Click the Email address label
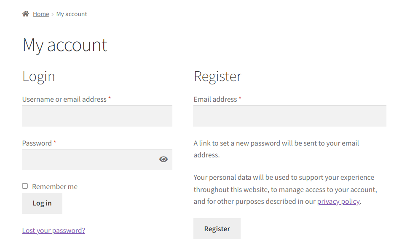Screen dimensions: 402x246 click(x=215, y=100)
